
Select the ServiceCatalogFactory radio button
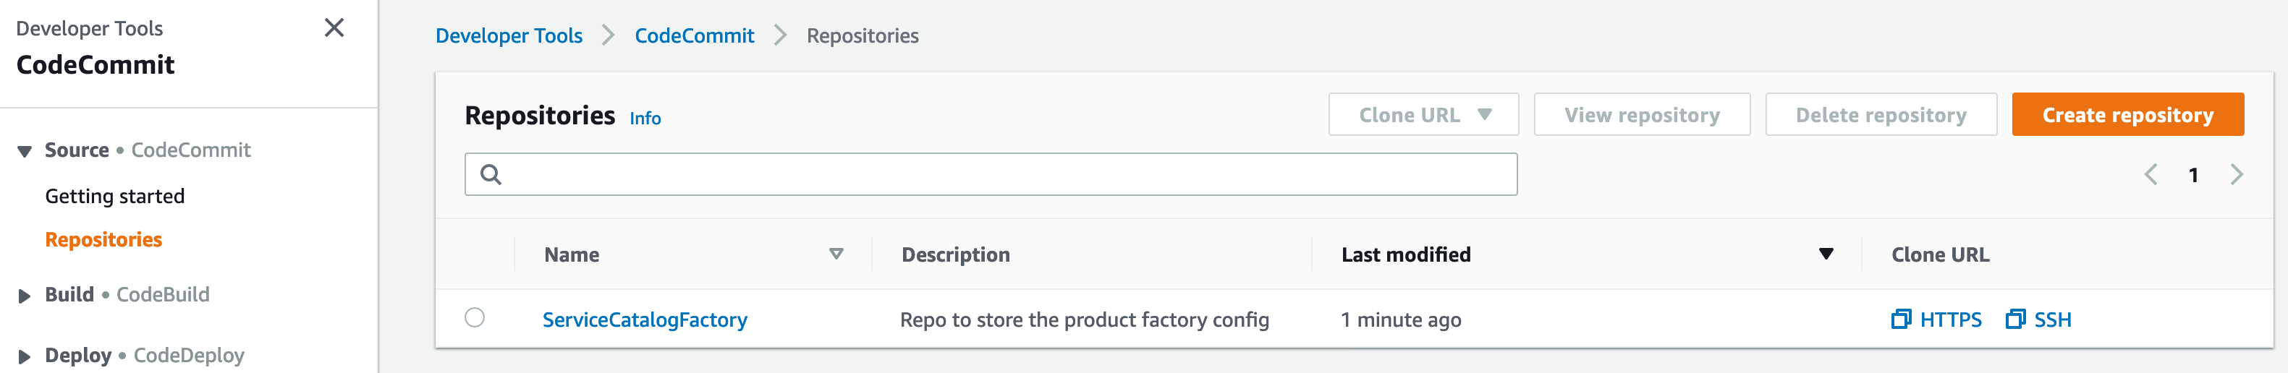click(x=475, y=318)
